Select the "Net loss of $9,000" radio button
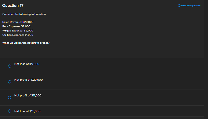This screenshot has width=208, height=119. pos(9,66)
